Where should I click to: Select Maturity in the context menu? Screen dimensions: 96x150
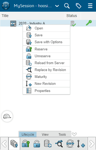click(x=46, y=77)
